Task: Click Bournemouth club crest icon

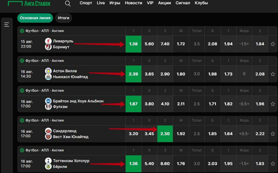Action: point(48,47)
